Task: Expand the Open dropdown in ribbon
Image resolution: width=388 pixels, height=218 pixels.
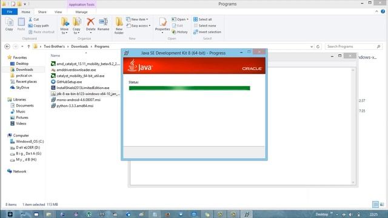Action: [x=180, y=19]
